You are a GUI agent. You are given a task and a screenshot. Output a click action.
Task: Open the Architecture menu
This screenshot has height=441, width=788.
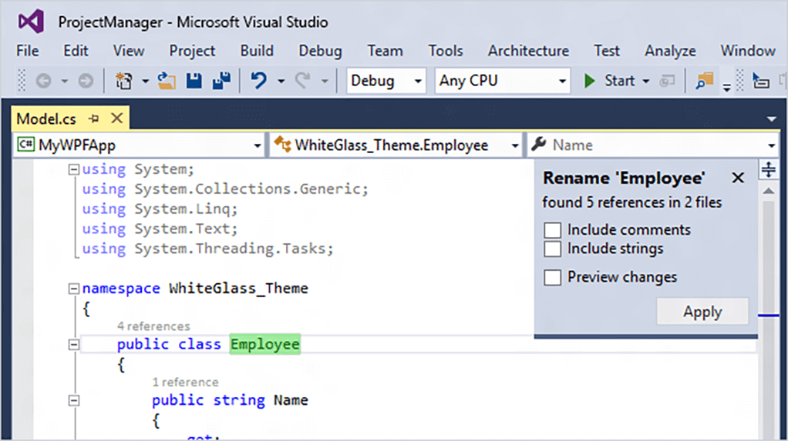528,51
